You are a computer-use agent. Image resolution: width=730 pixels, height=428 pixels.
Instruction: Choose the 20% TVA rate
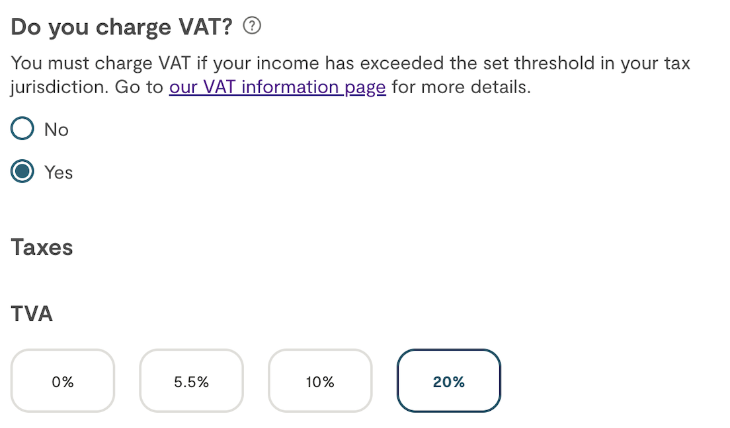click(x=449, y=380)
